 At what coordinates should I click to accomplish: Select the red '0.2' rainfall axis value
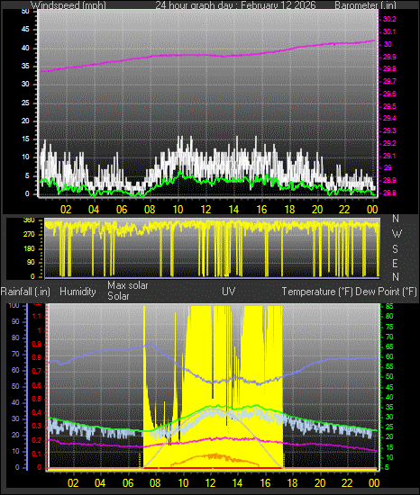click(37, 440)
